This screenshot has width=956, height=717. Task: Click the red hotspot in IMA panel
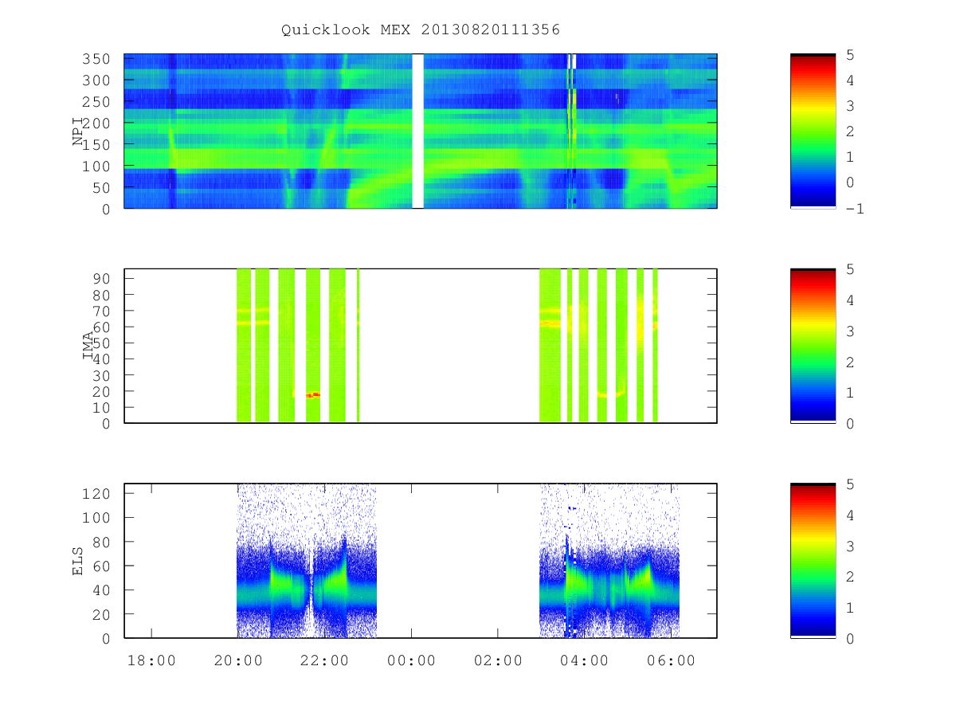[313, 394]
